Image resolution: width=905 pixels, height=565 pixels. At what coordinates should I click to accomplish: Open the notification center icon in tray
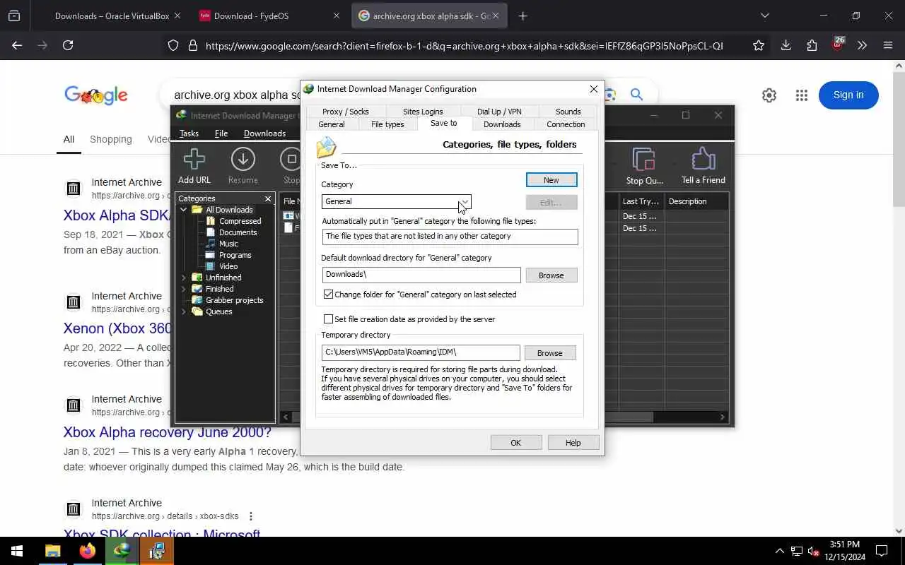tap(882, 551)
